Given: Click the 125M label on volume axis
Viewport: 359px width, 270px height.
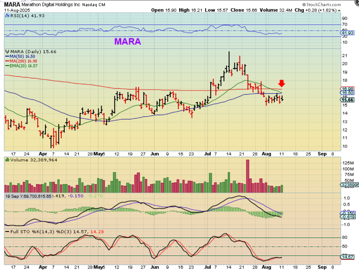Looking at the screenshot, I should 348,163.
